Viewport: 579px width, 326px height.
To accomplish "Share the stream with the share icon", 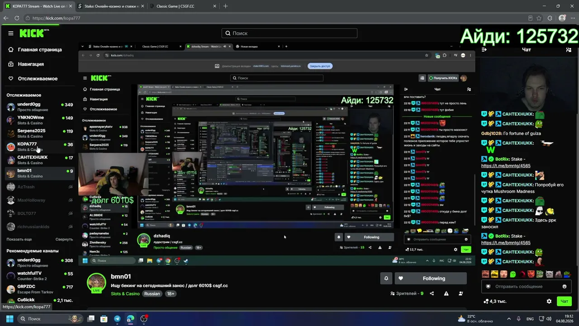I will [432, 293].
